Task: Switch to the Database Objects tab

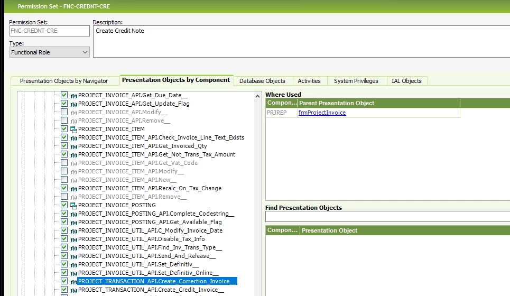Action: [262, 81]
